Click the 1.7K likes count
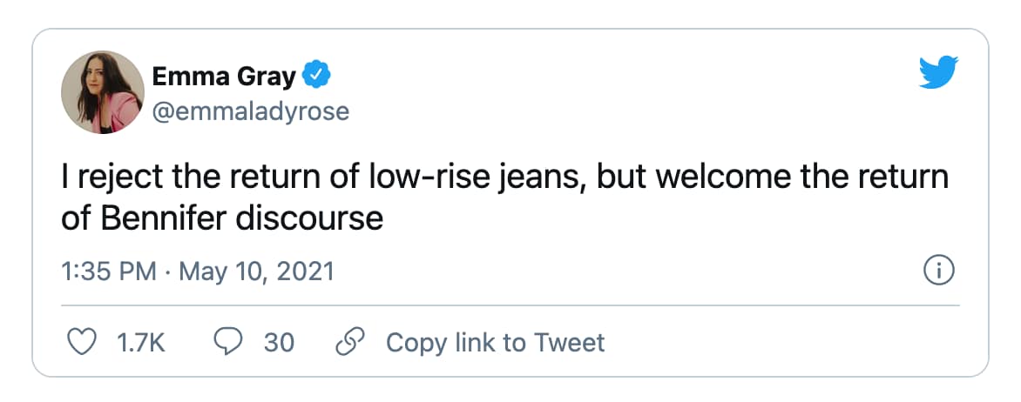Viewport: 1021px width, 402px height. (140, 342)
